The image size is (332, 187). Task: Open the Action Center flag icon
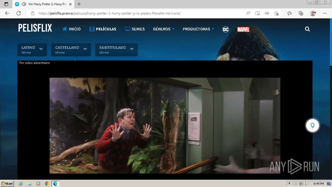coord(307,184)
